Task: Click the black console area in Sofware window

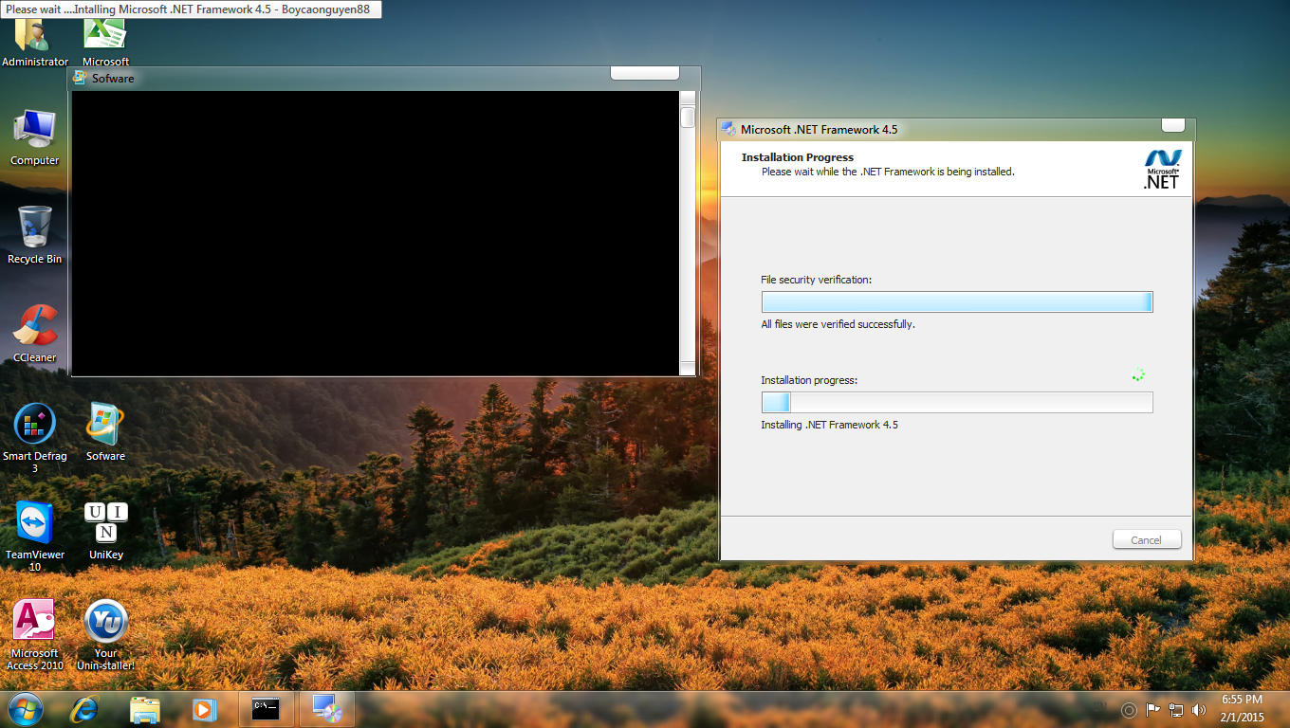Action: (x=376, y=233)
